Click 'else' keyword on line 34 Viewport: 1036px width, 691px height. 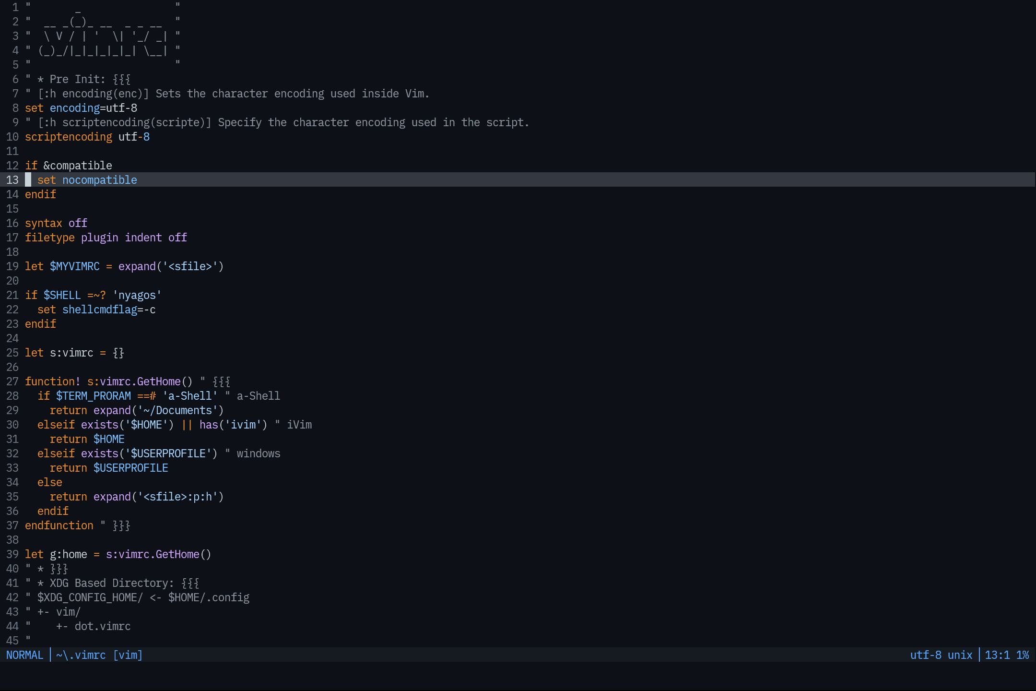(50, 482)
